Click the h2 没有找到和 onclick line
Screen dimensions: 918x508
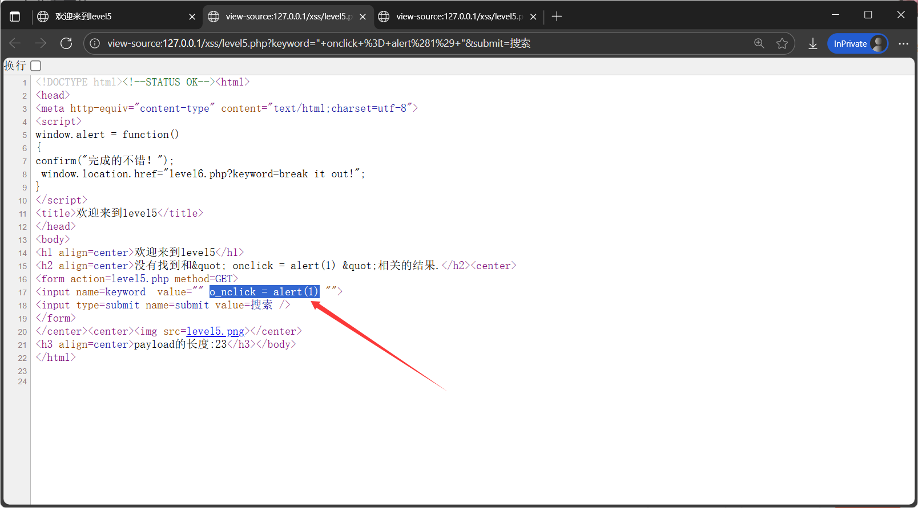tap(276, 266)
